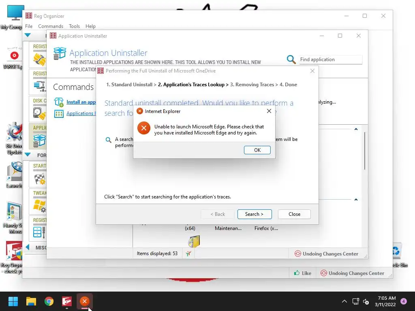Screen dimensions: 415x311
Task: Click Close button in OneDrive uninstall wizard
Action: click(x=294, y=214)
